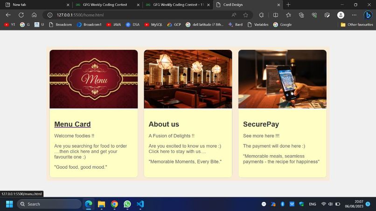The image size is (376, 211).
Task: Open the JAVA bookmark
Action: pos(114,25)
